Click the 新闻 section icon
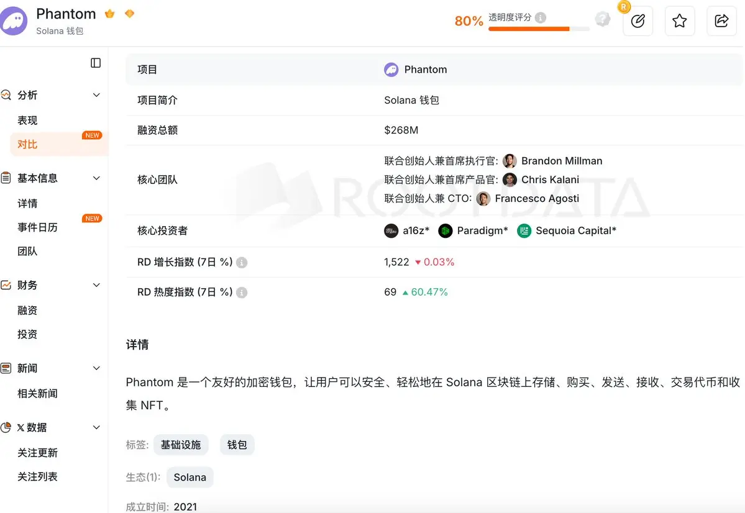The image size is (745, 513). [6, 368]
